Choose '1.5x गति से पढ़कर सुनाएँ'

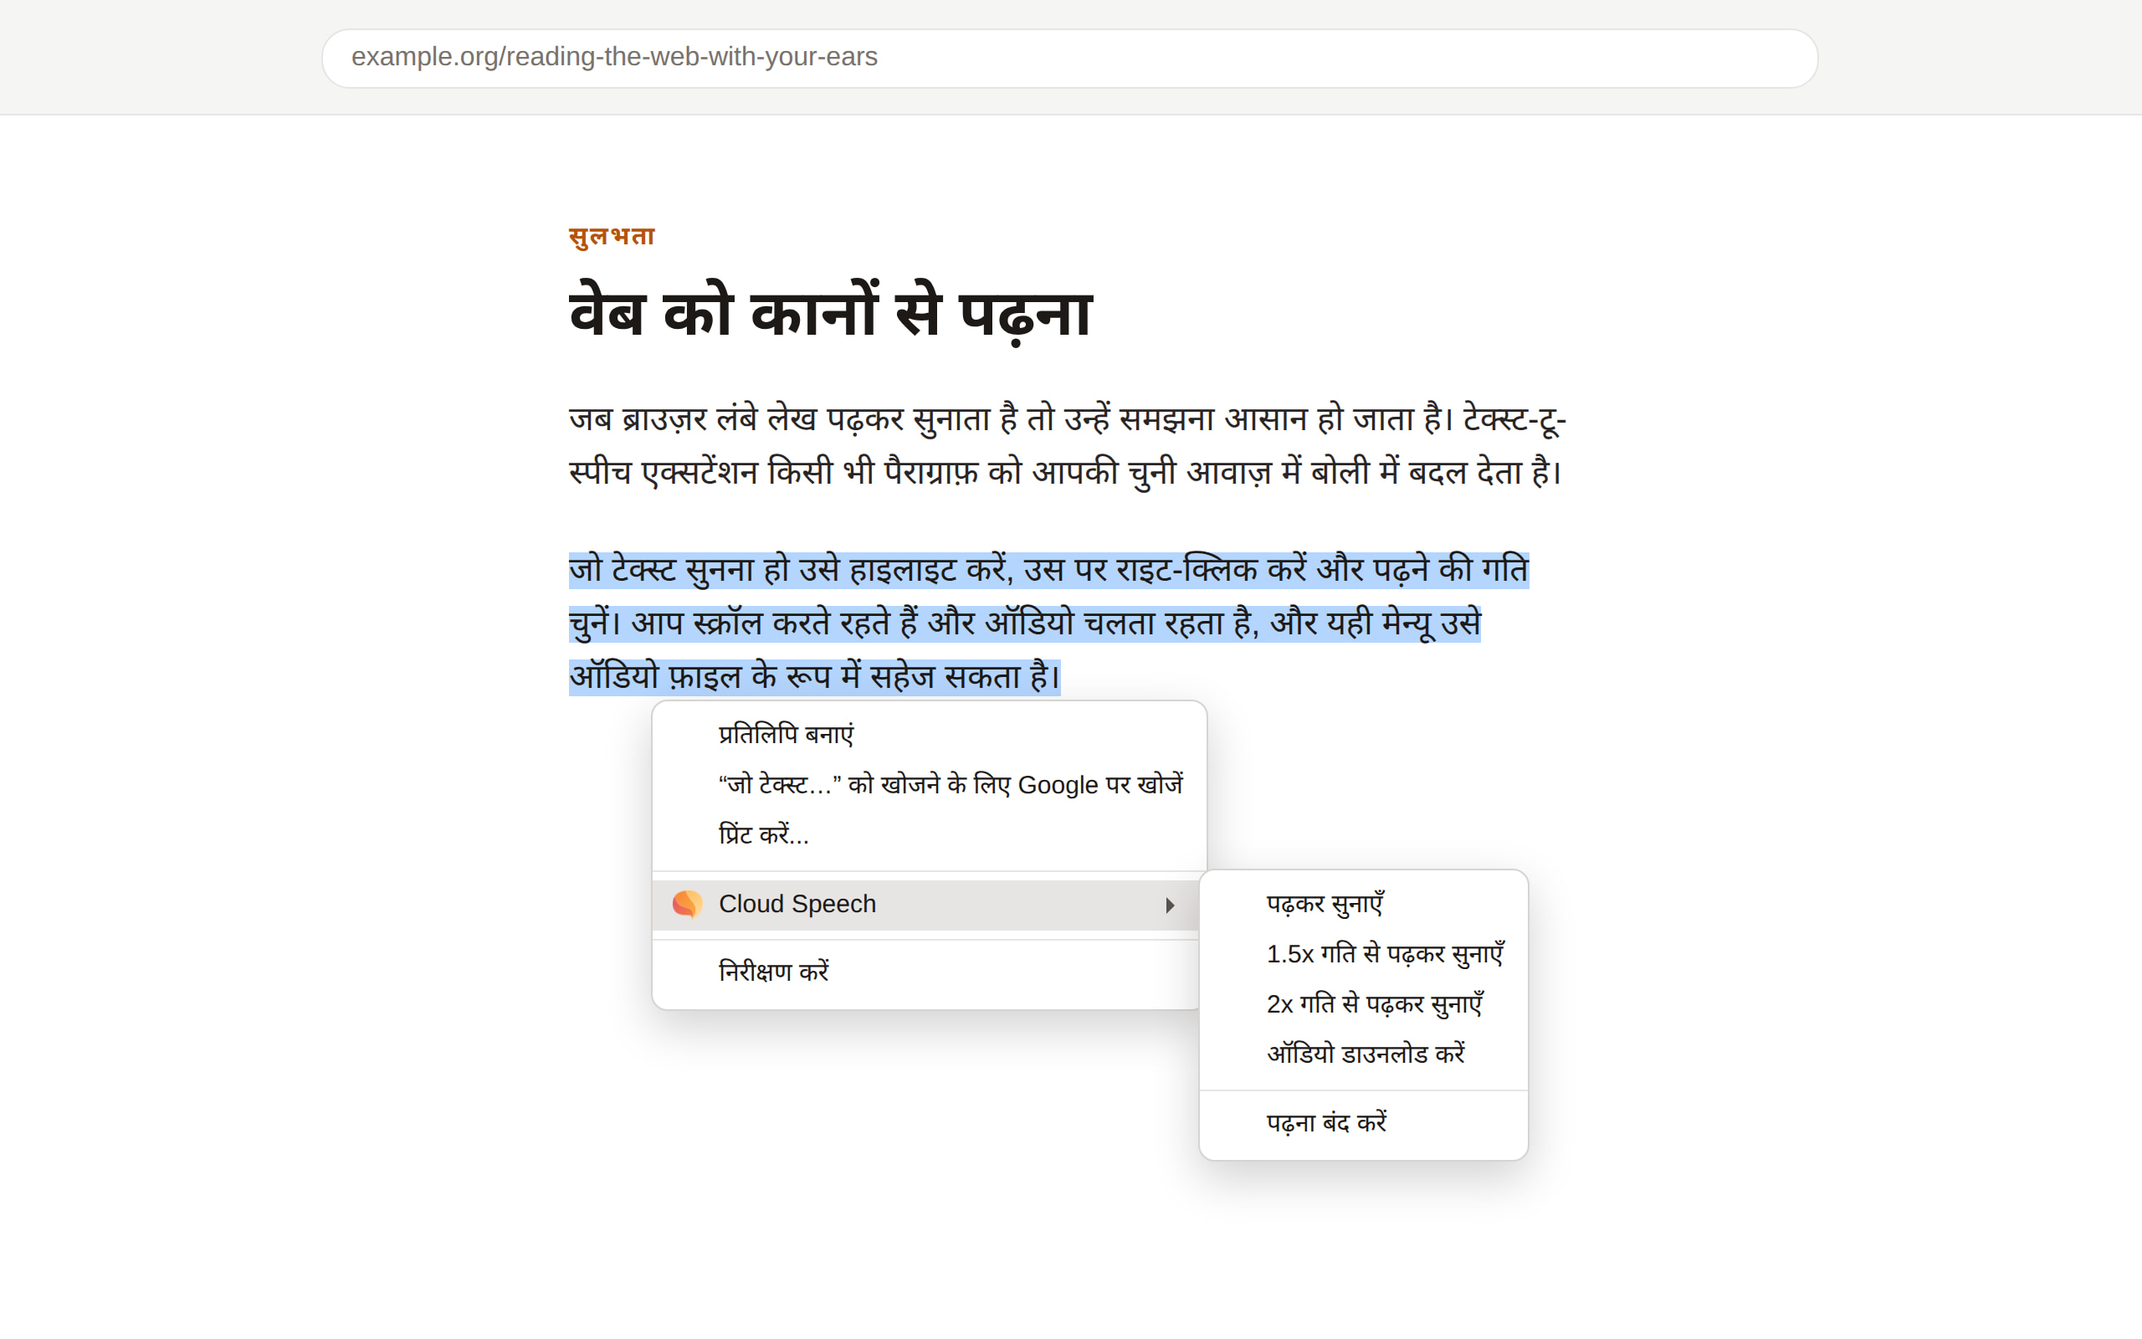click(1363, 955)
